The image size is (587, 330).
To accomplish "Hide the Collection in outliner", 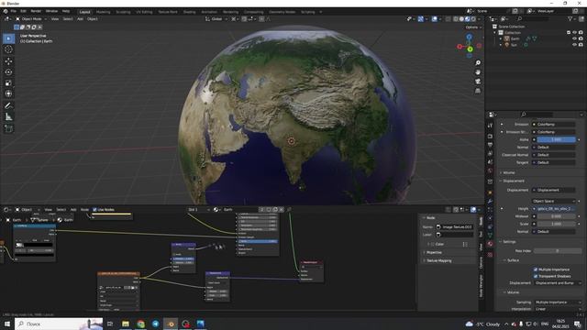I will pyautogui.click(x=575, y=33).
